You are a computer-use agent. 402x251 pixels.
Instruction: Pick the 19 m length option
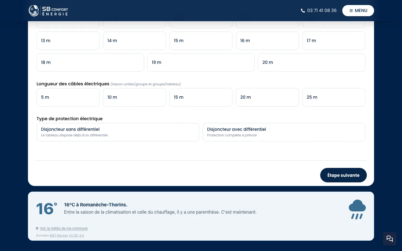[201, 62]
